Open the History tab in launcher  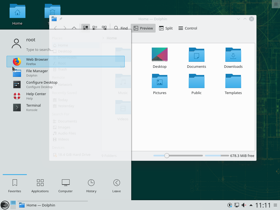[91, 186]
